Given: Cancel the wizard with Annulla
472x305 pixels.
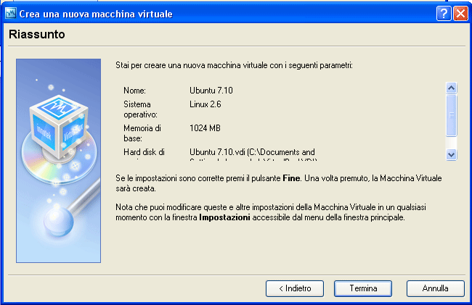Looking at the screenshot, I should 435,288.
